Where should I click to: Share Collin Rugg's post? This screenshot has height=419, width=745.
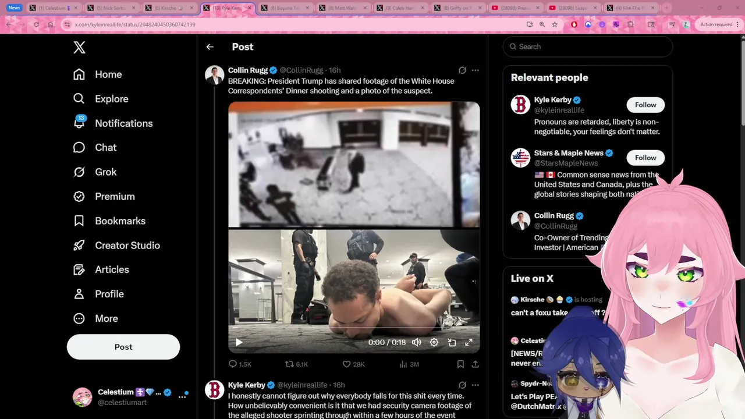tap(476, 364)
